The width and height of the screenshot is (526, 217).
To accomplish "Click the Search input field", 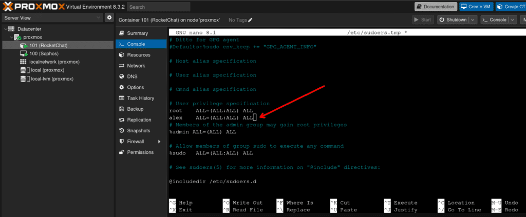I will (158, 7).
